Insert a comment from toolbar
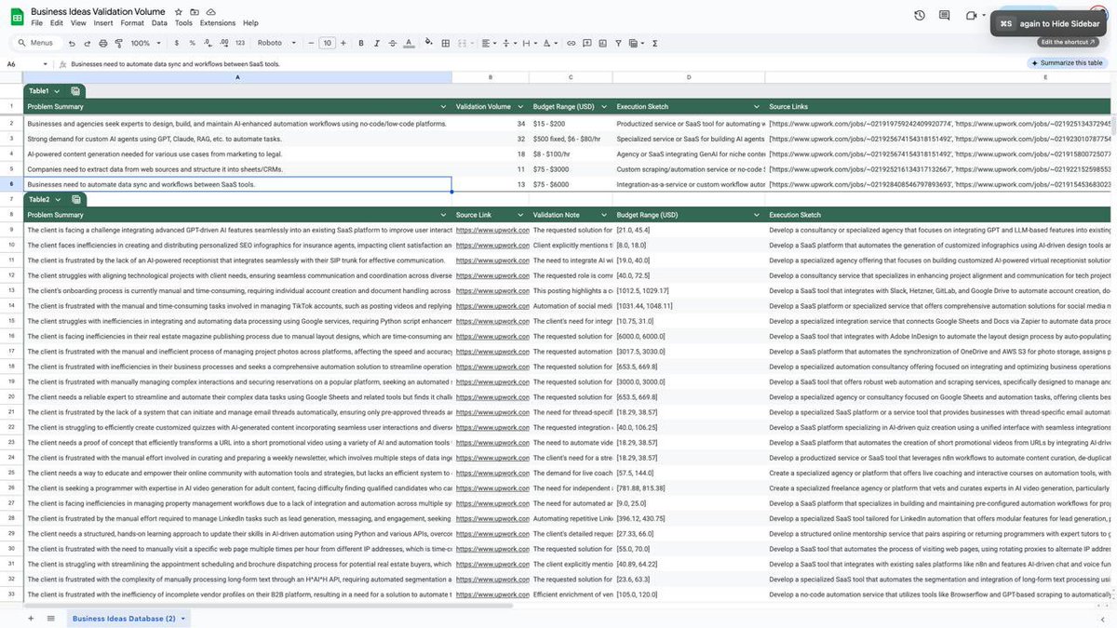Viewport: 1117px width, 628px height. coord(587,43)
